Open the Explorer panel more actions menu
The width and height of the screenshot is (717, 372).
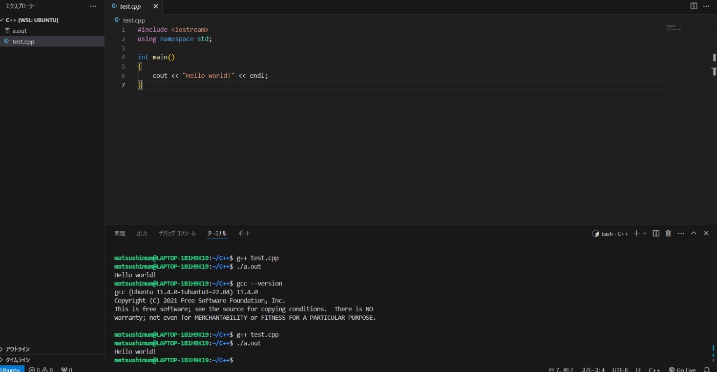pos(93,6)
